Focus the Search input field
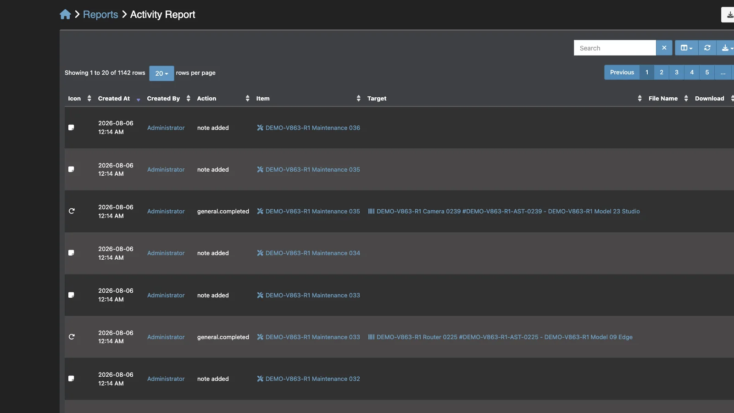Viewport: 734px width, 413px height. (615, 48)
